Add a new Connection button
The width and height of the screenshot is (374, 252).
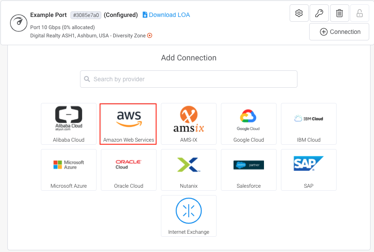339,32
